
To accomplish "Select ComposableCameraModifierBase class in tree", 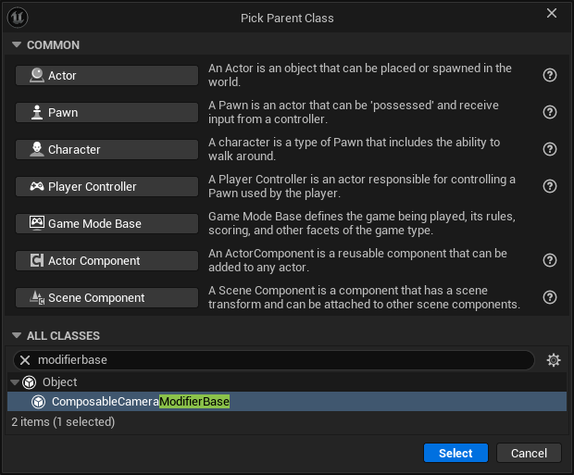I will coord(140,402).
